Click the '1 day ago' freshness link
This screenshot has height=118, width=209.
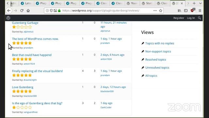tap(106, 103)
